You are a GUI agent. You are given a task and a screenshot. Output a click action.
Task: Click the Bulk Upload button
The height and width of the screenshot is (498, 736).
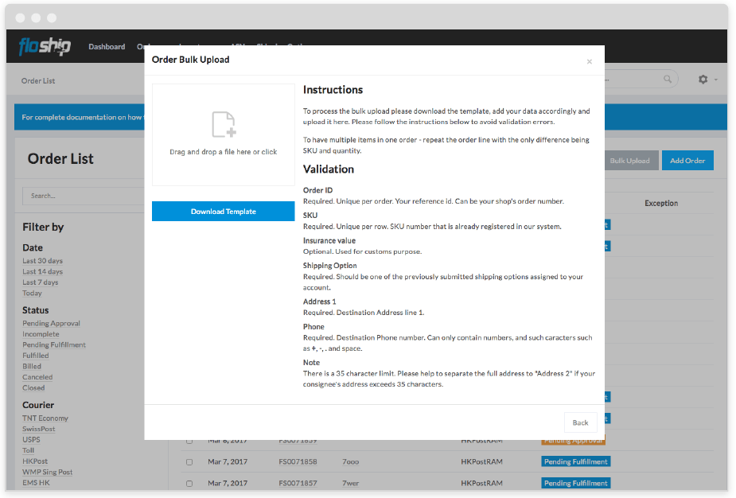pos(629,161)
